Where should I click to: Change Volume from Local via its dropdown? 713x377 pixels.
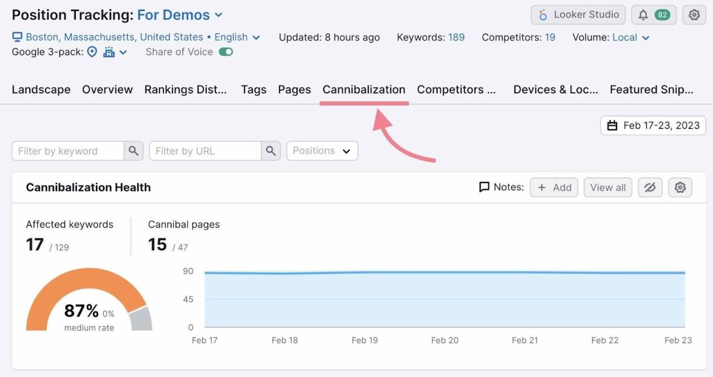(x=629, y=37)
